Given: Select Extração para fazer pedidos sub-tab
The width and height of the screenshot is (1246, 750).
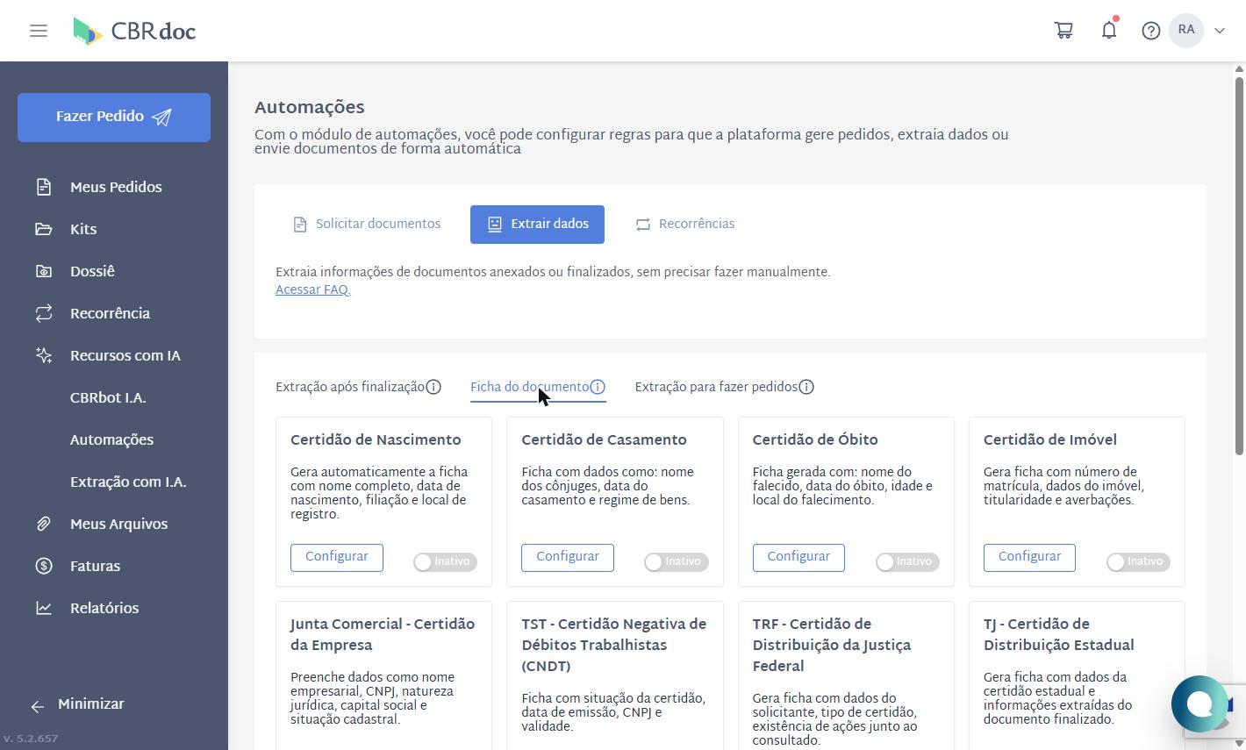Looking at the screenshot, I should pos(716,387).
